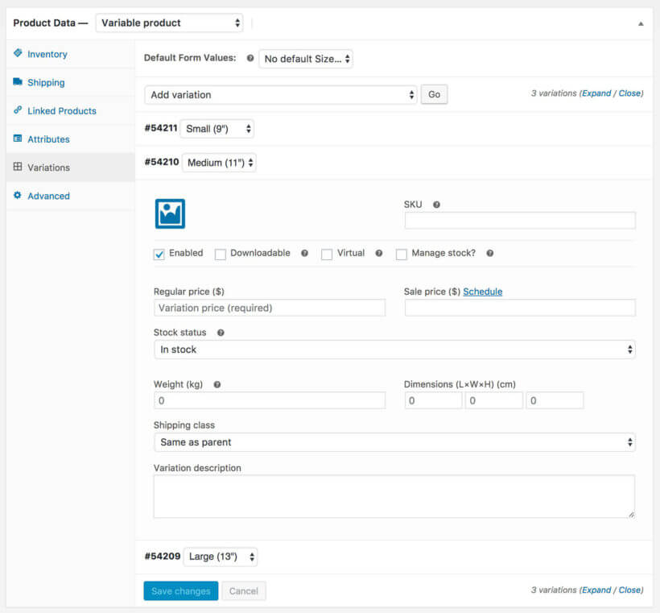Uncheck the Enabled checkbox

pyautogui.click(x=159, y=253)
